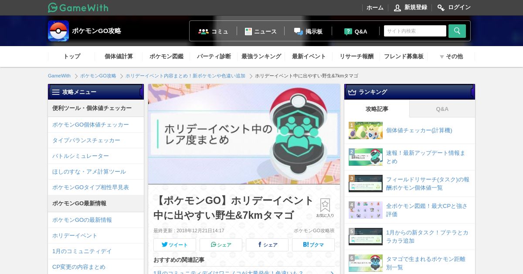Click the ホリデーイベント内容まとめ breadcrumb link
Image resolution: width=523 pixels, height=274 pixels.
coord(185,76)
